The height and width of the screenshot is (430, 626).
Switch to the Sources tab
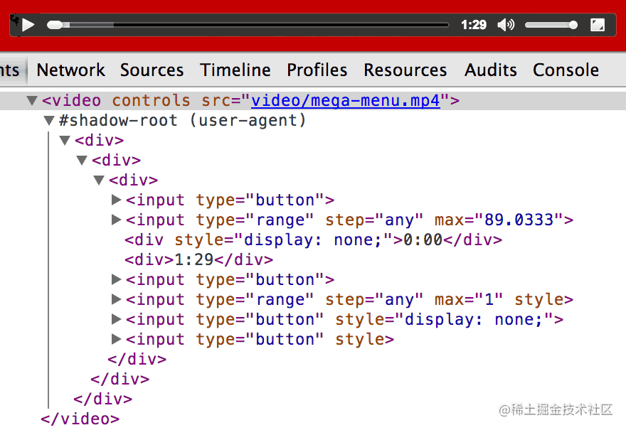152,70
